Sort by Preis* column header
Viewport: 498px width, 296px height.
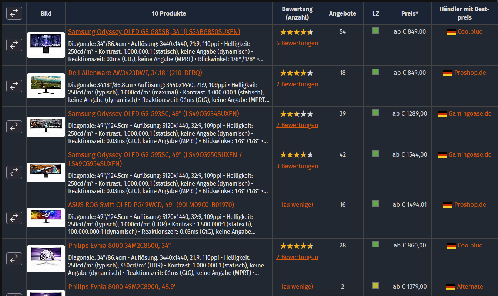(410, 13)
